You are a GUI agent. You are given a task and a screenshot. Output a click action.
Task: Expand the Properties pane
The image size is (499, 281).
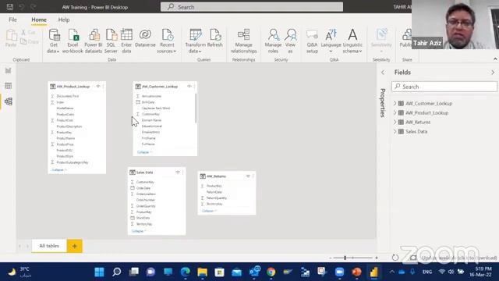point(383,73)
